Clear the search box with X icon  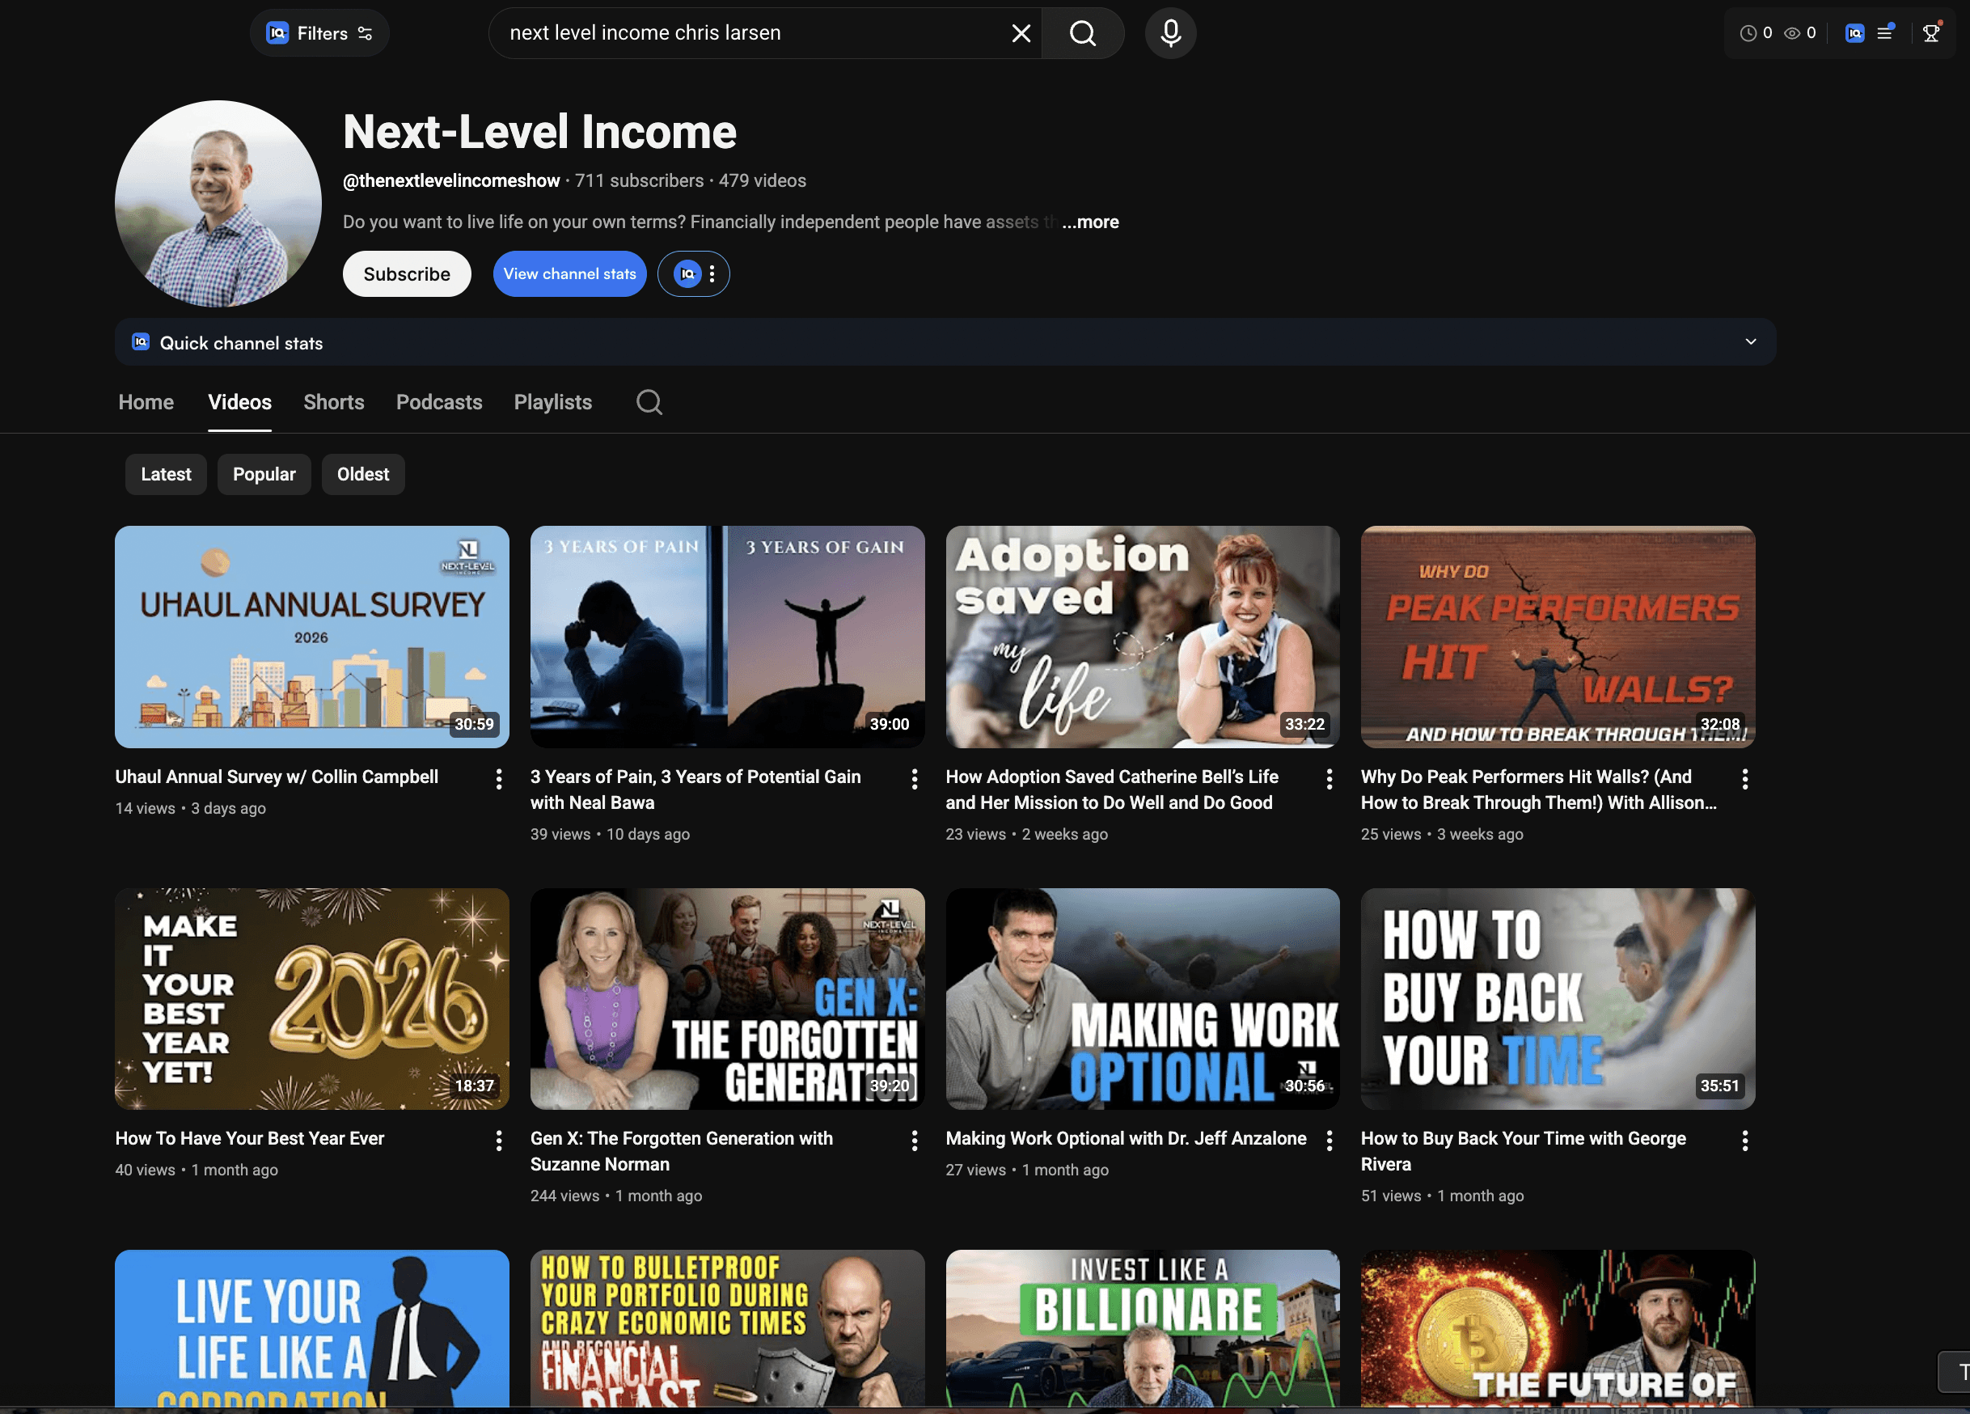click(1021, 33)
